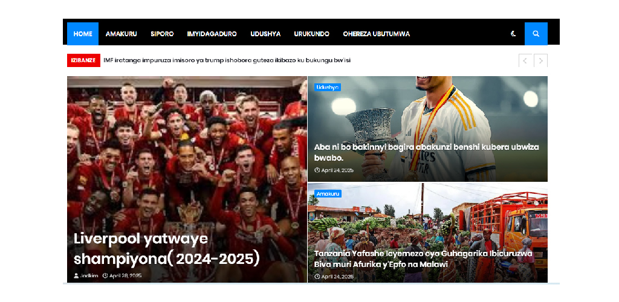Screen dimensions: 619x302
Task: Open the Tanzania market article thumbnail
Action: coord(427,233)
